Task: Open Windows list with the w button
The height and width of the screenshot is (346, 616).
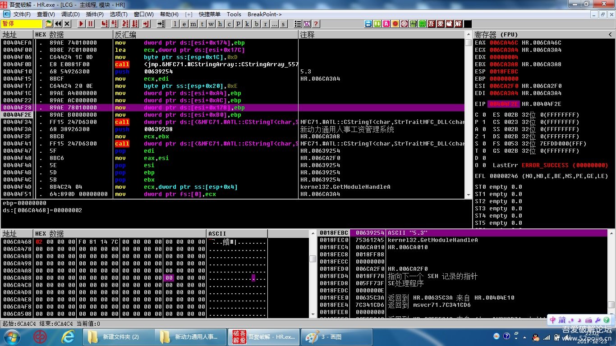Action: point(211,24)
